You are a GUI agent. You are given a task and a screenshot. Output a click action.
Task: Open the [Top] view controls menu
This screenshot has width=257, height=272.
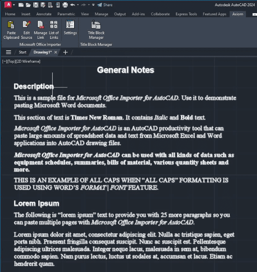tap(12, 61)
